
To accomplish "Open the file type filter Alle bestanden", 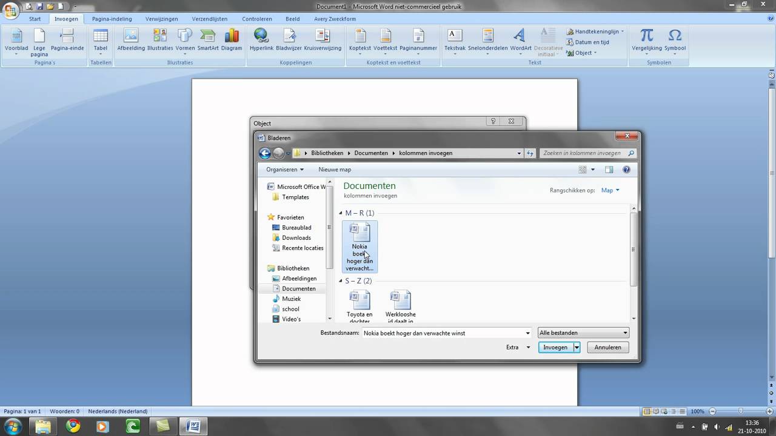I will 583,332.
